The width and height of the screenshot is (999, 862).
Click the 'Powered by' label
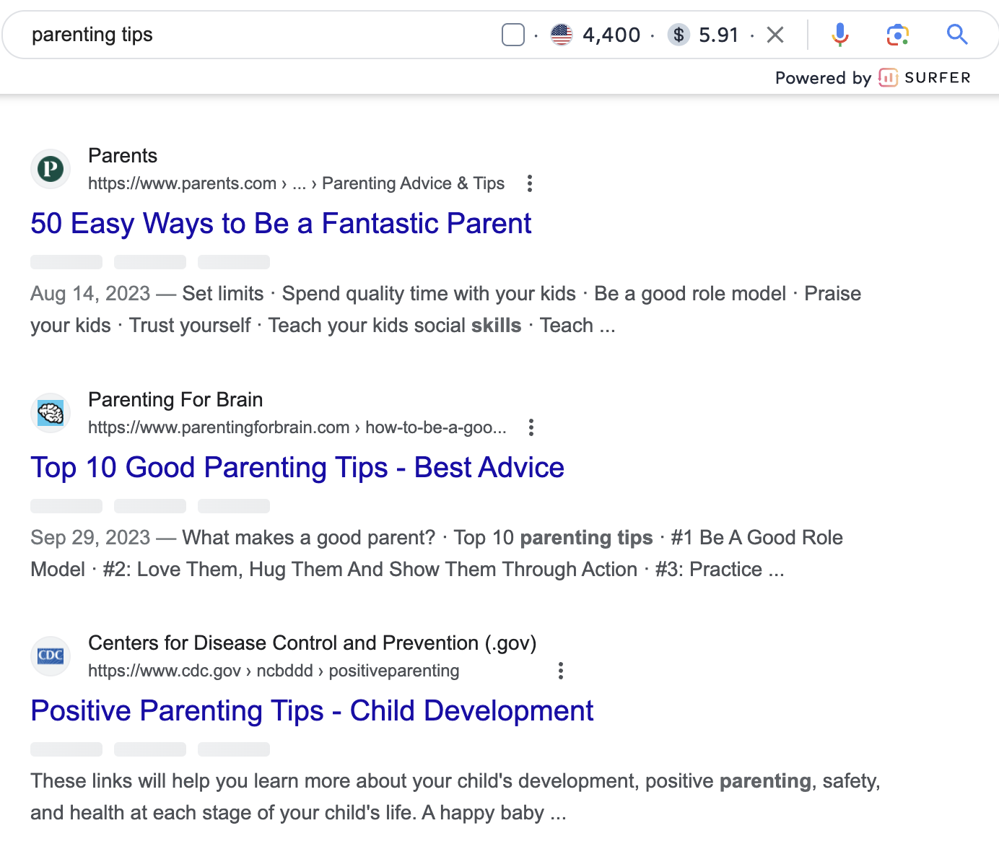[824, 78]
